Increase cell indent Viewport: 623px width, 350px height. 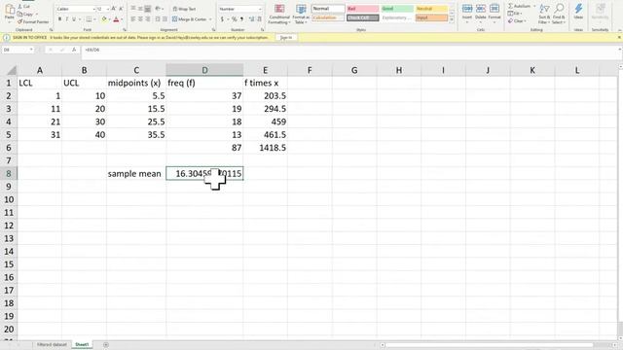click(x=165, y=19)
